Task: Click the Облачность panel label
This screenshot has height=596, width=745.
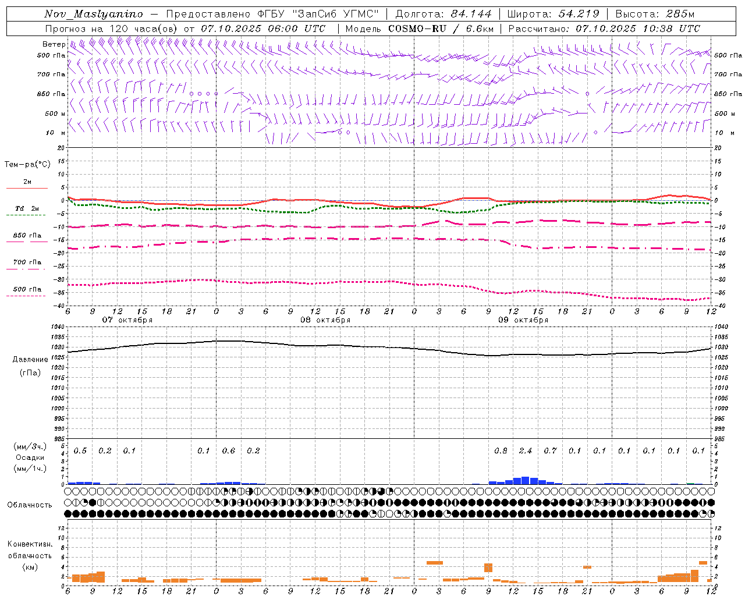Action: click(x=30, y=505)
